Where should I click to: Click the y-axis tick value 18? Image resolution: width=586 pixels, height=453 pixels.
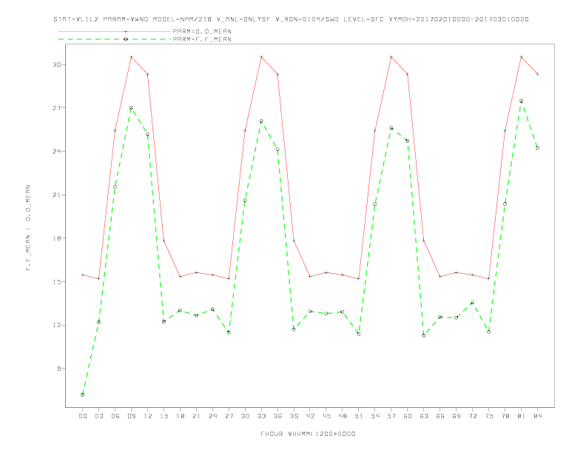pyautogui.click(x=57, y=238)
